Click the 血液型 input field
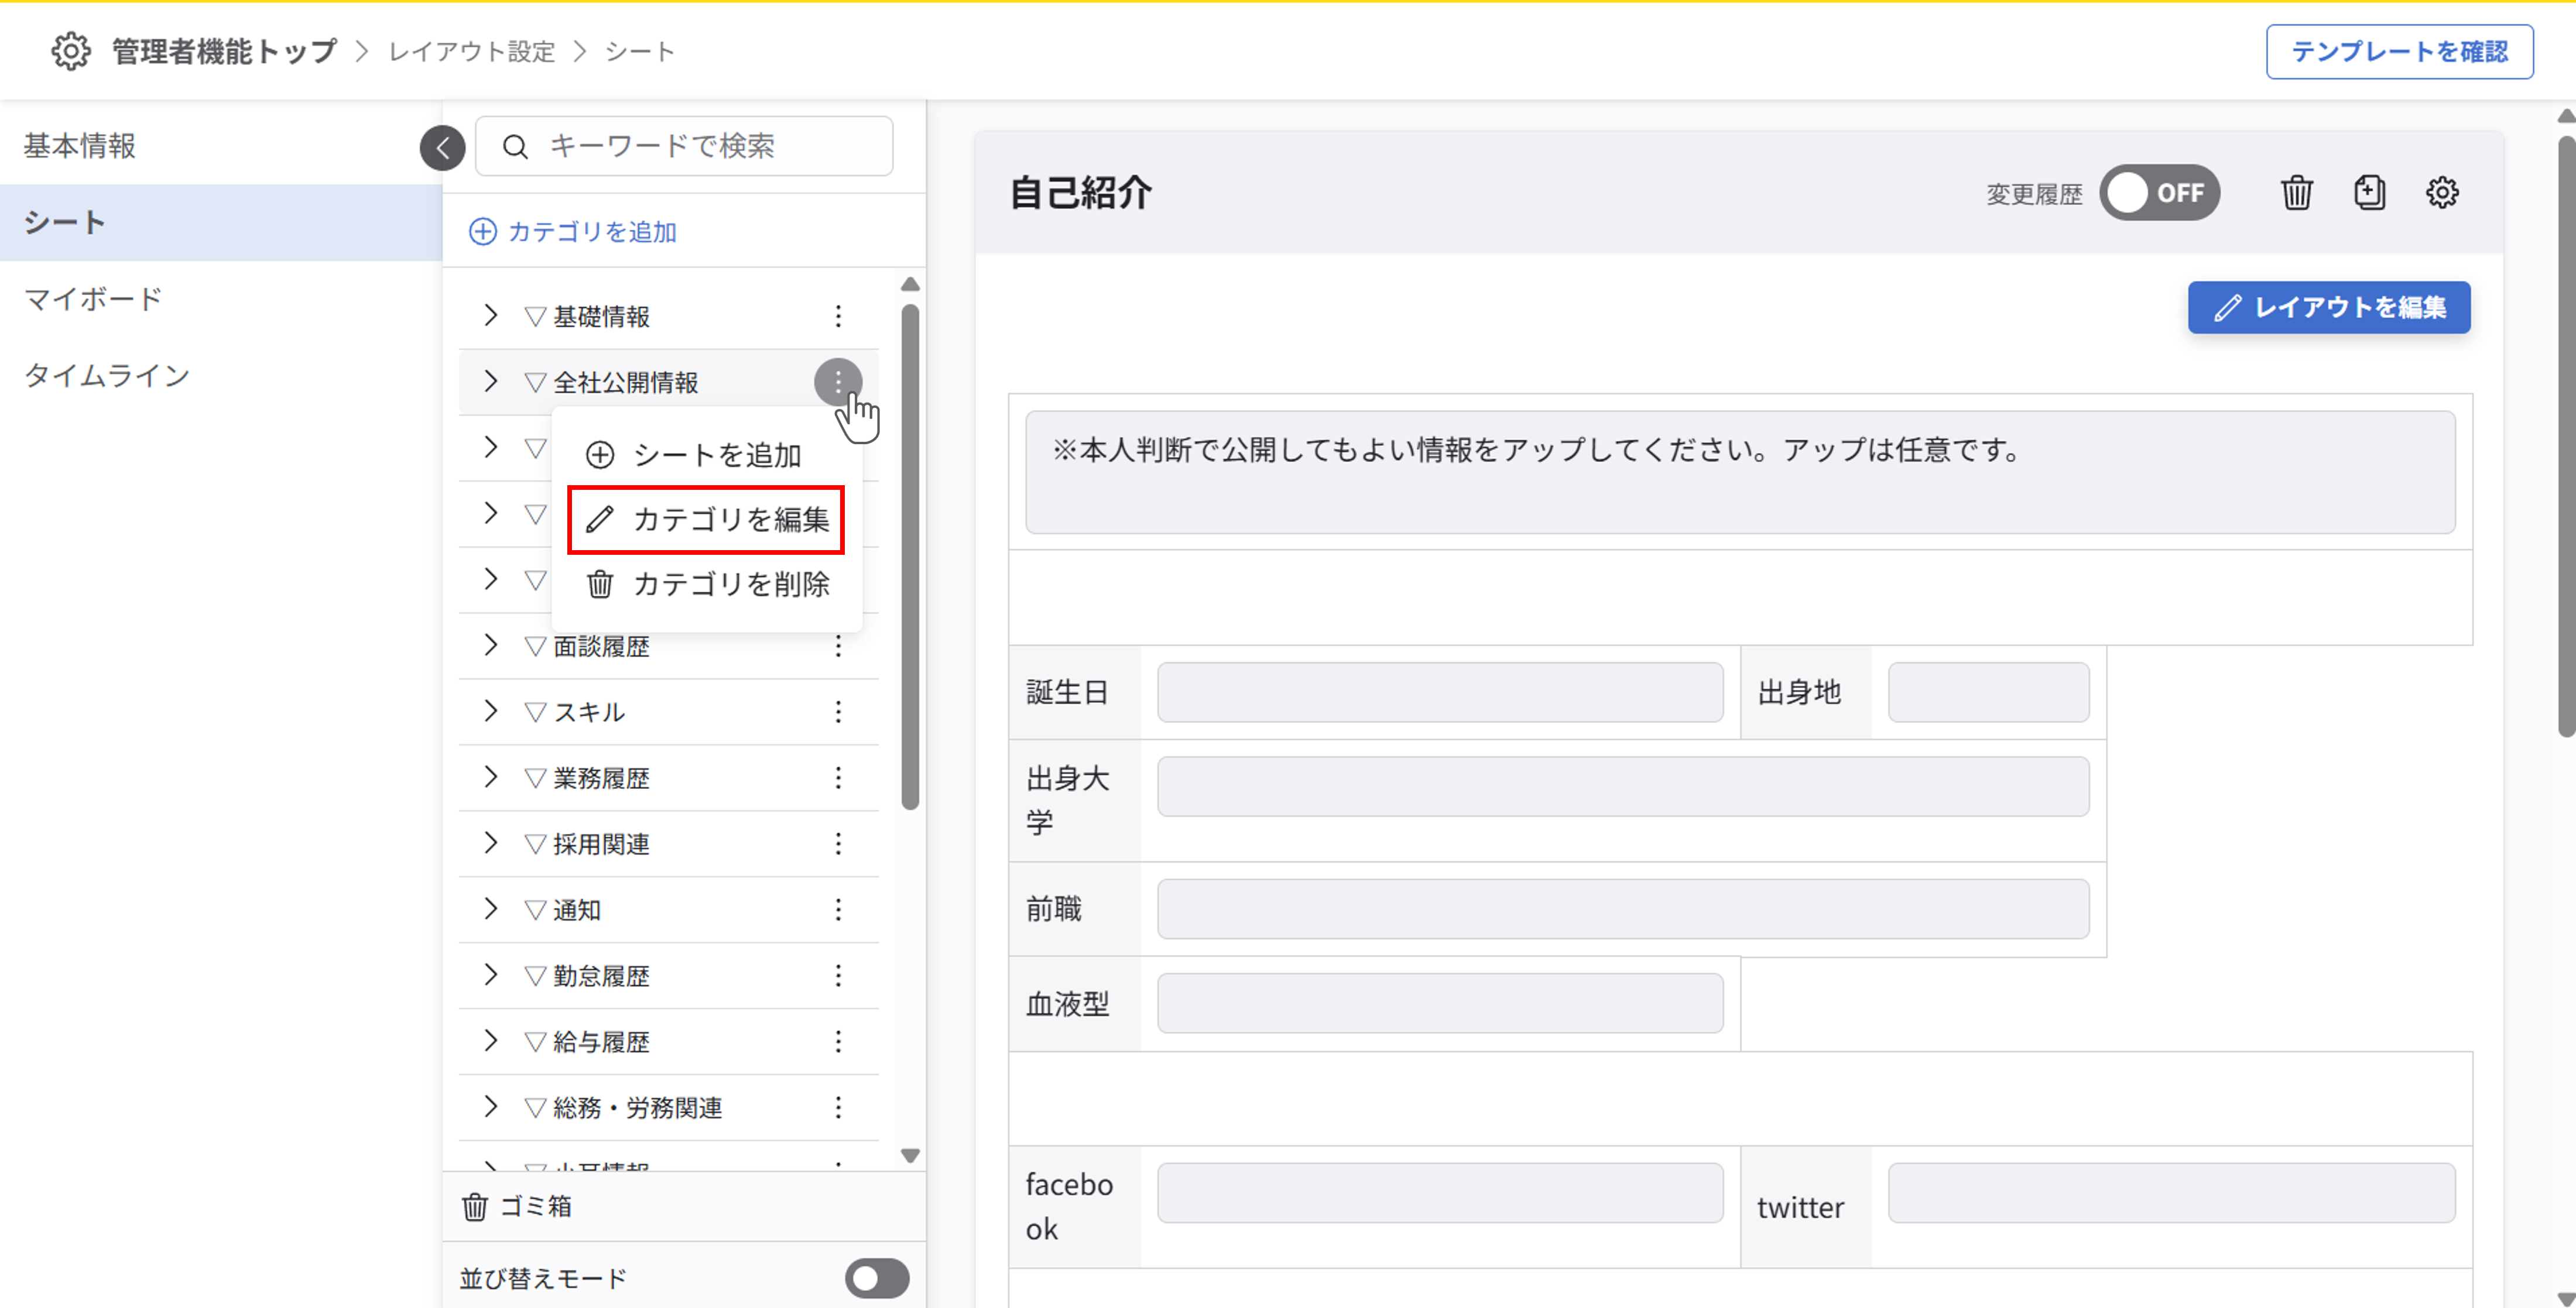Screen dimensions: 2576x1308 click(1440, 1003)
